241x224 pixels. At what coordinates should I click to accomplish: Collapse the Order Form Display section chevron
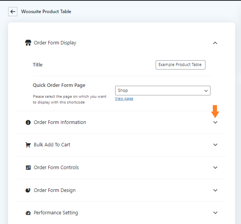(215, 43)
